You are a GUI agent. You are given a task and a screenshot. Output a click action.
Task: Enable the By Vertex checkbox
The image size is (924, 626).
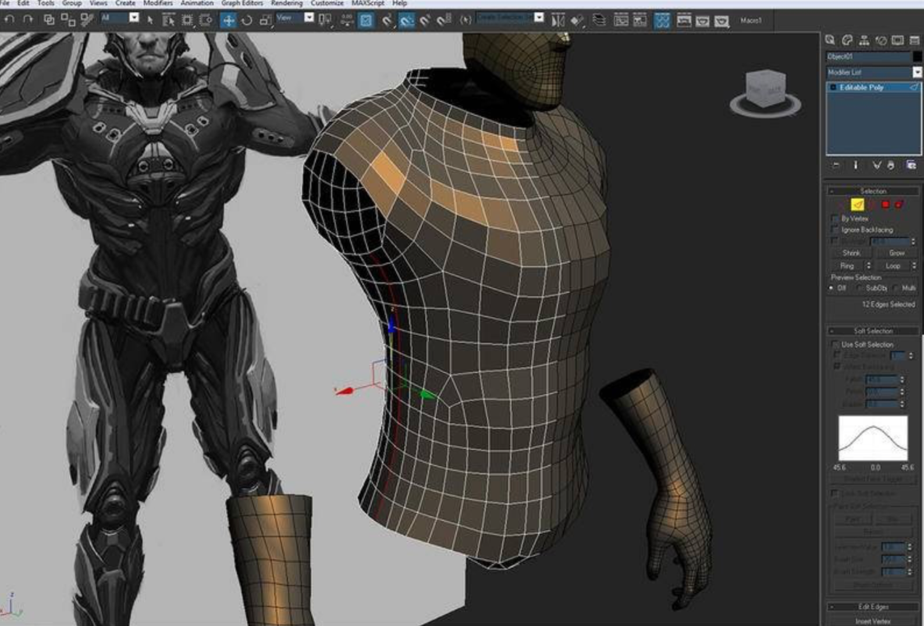pyautogui.click(x=834, y=219)
